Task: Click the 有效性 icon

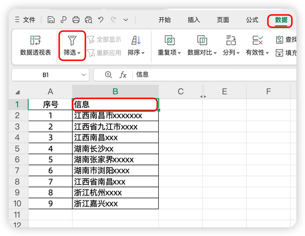Action: (257, 40)
